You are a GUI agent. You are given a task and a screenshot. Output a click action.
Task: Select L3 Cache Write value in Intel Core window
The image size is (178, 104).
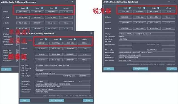point(56,60)
